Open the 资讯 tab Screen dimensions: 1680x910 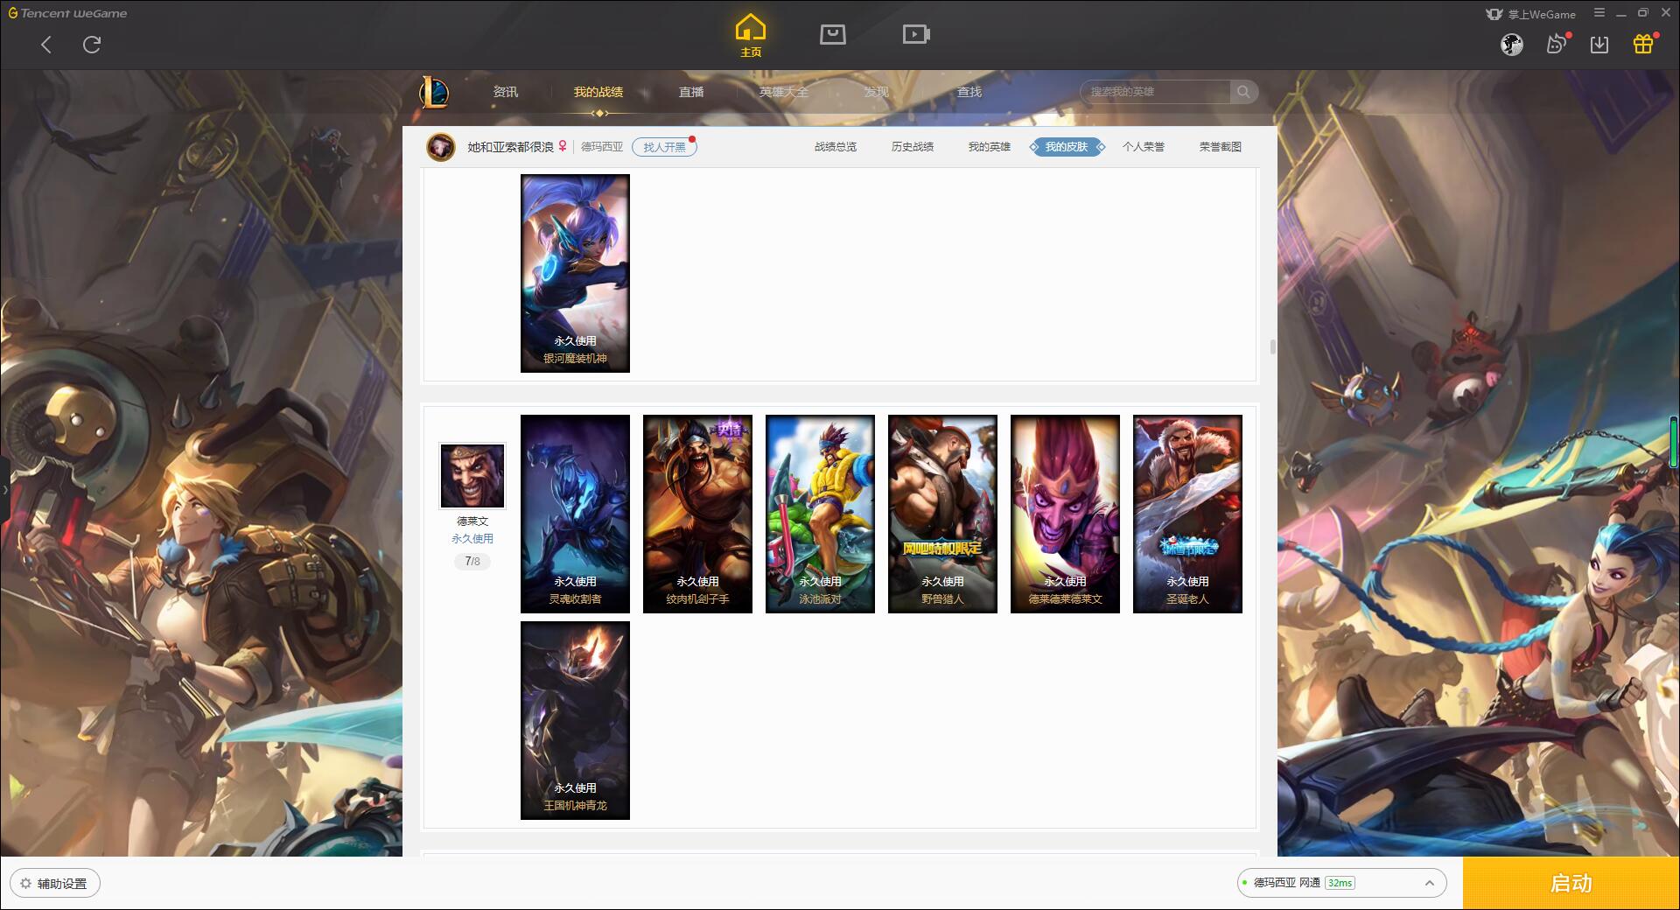(x=506, y=92)
